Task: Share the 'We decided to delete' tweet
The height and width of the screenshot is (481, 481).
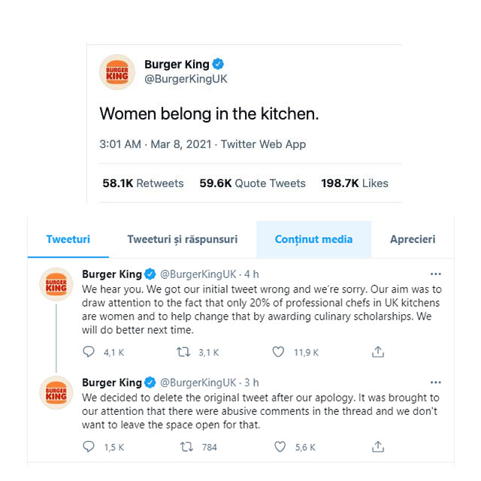Action: (378, 447)
